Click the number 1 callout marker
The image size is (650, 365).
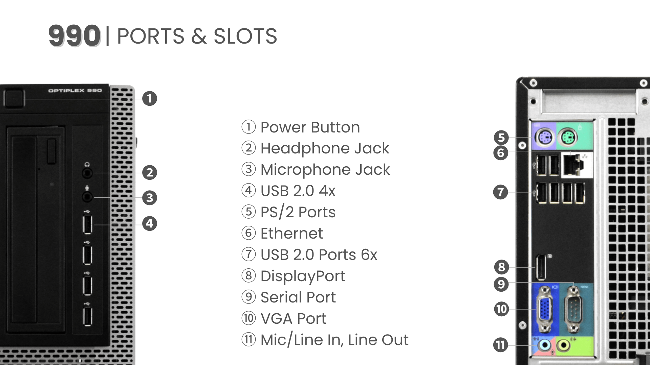point(149,99)
